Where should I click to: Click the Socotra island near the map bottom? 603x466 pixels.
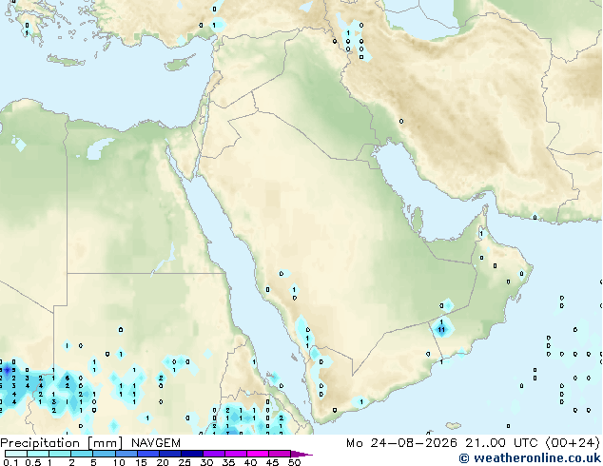454,426
